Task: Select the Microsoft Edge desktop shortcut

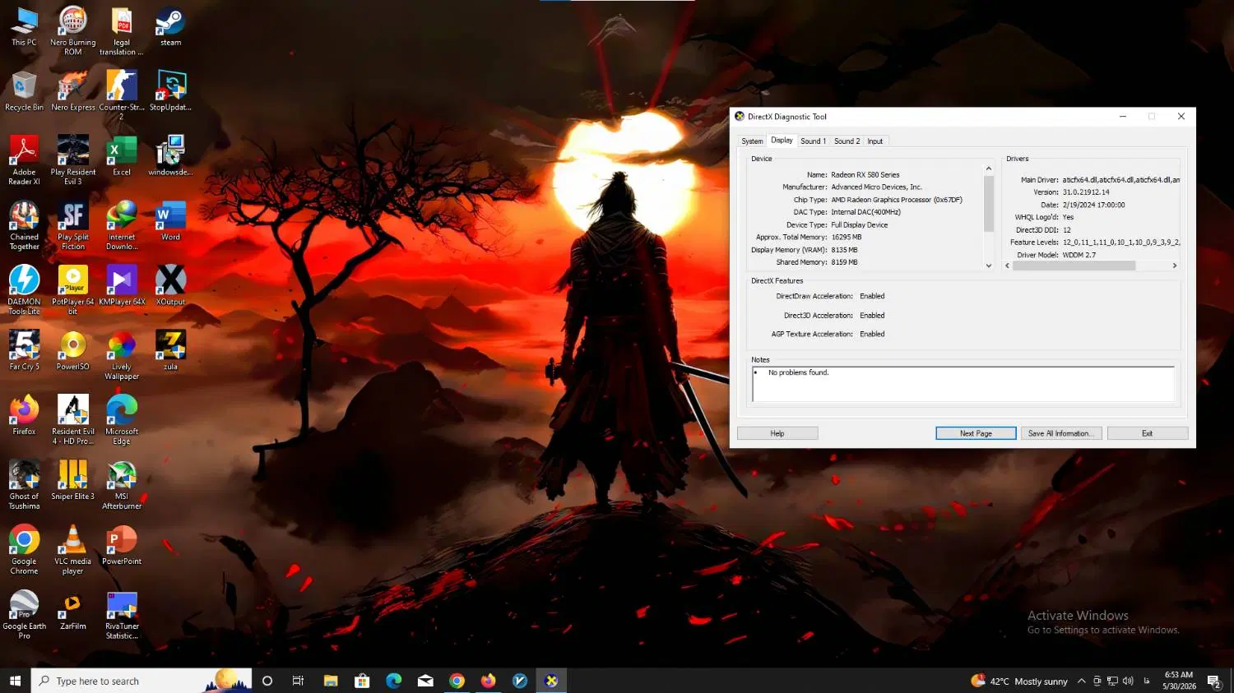Action: tap(122, 420)
